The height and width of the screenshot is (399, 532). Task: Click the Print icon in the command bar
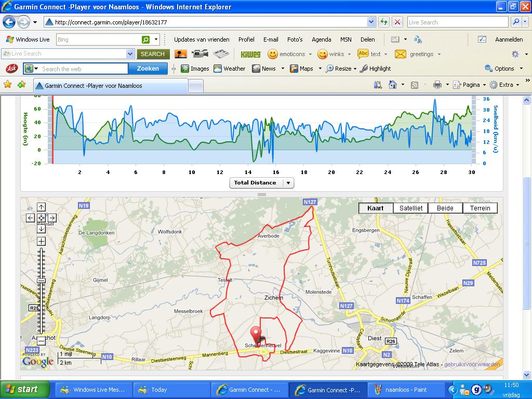point(437,85)
